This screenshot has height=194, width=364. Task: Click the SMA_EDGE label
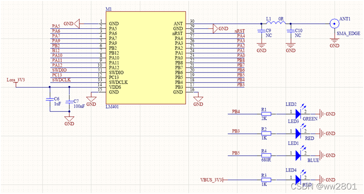[x=349, y=33]
